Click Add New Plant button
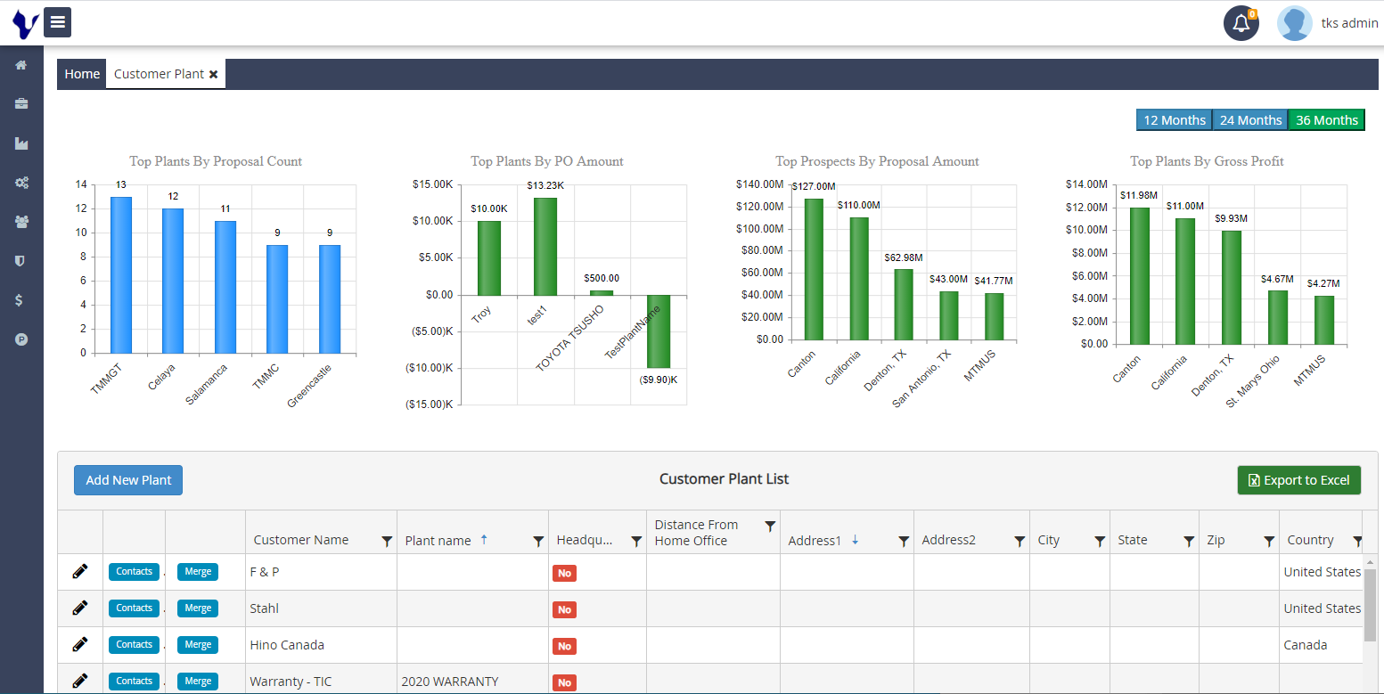This screenshot has height=694, width=1384. click(x=128, y=480)
